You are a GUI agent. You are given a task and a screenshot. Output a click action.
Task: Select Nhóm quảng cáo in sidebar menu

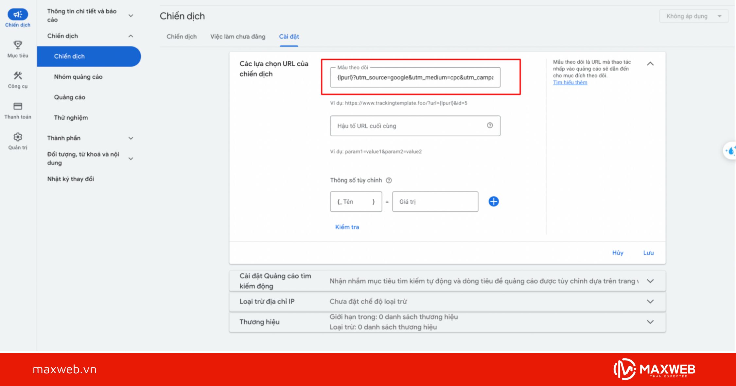(x=78, y=77)
